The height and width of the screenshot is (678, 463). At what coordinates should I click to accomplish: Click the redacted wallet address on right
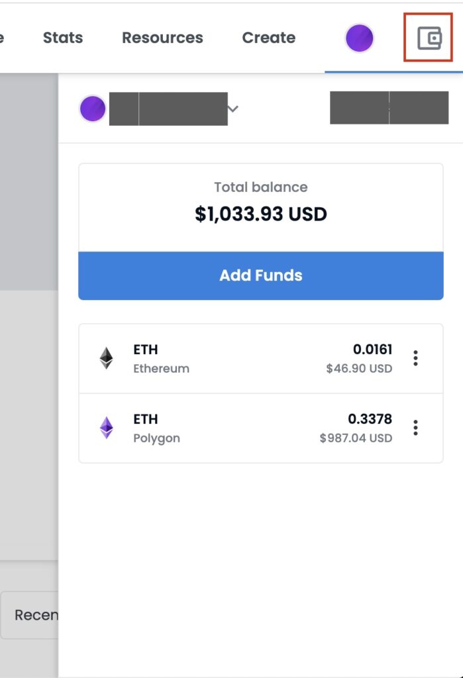[389, 108]
